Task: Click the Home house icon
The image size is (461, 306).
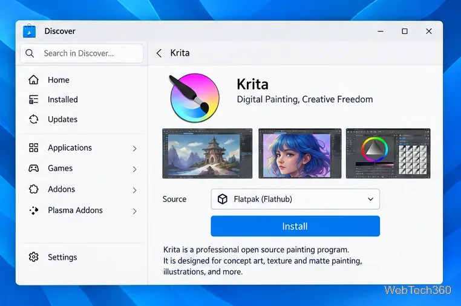Action: coord(33,80)
